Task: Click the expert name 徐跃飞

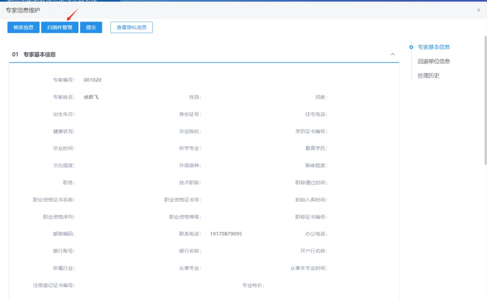Action: 91,97
